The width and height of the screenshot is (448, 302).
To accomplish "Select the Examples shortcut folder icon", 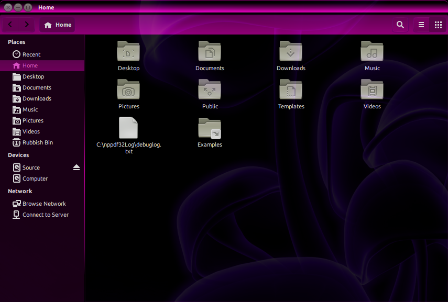I will pos(210,128).
